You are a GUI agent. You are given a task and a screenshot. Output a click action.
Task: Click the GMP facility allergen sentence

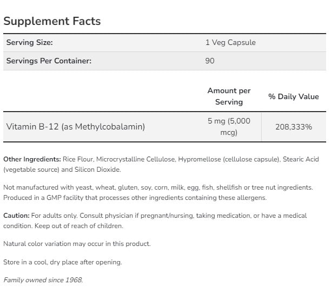(x=135, y=198)
